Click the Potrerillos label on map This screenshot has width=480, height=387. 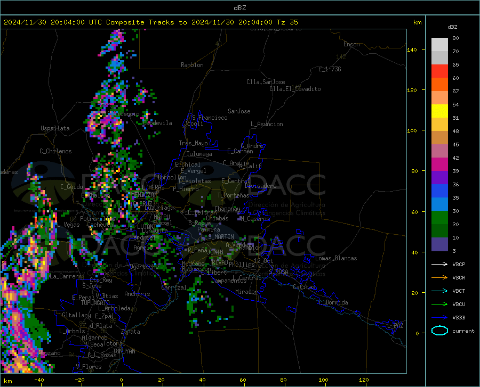[98, 219]
